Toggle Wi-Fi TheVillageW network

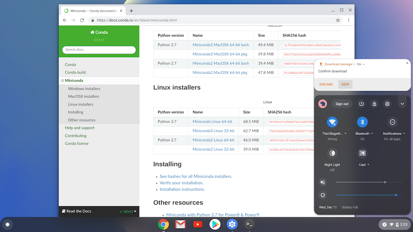click(x=333, y=122)
